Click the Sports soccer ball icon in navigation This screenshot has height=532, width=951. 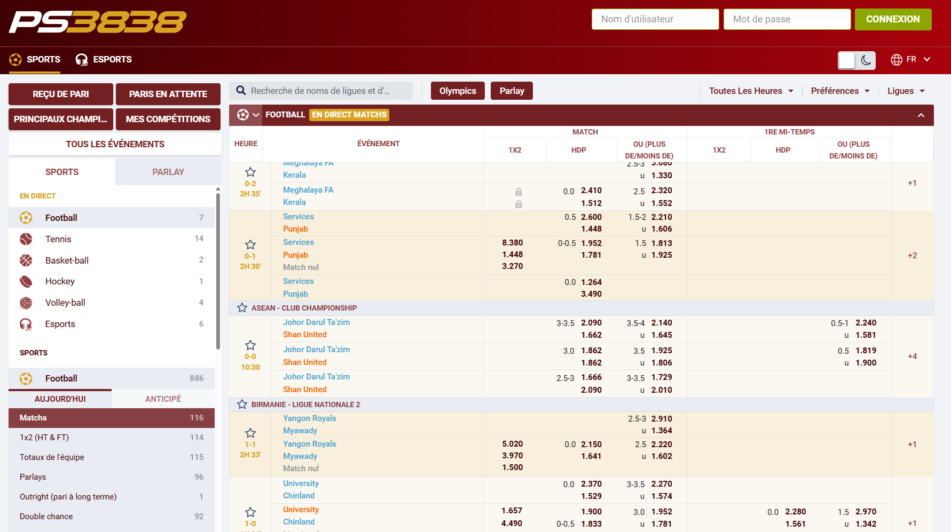[15, 59]
